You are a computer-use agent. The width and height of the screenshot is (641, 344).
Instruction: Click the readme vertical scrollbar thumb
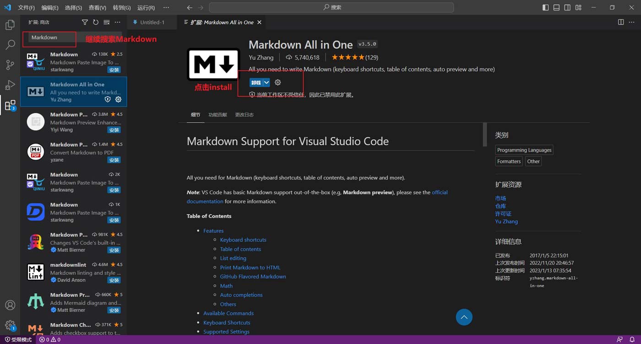click(x=485, y=135)
